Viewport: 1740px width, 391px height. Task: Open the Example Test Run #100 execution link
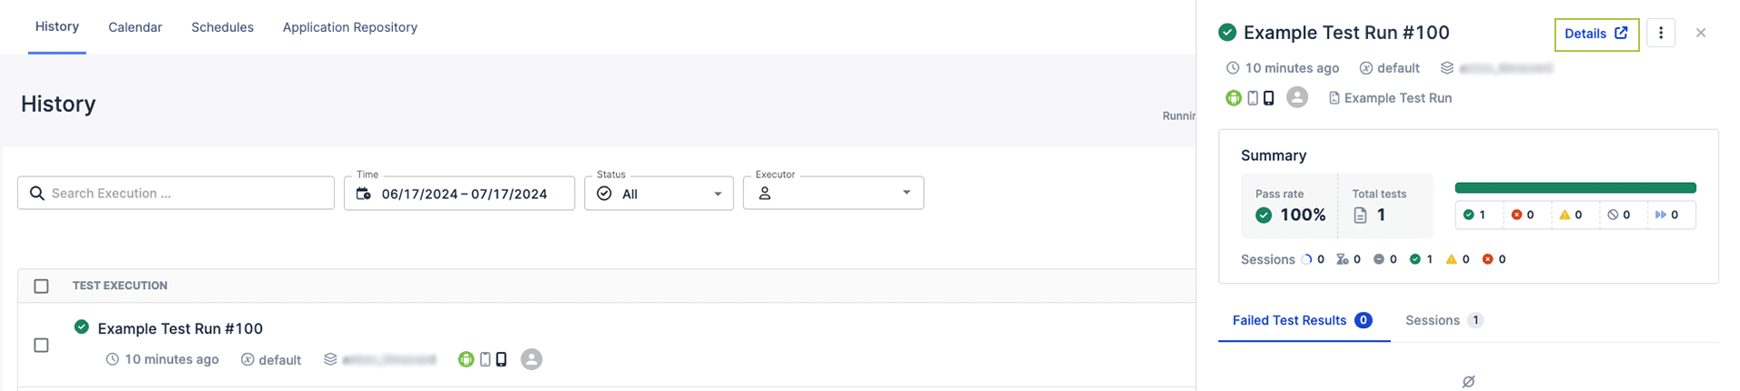pyautogui.click(x=180, y=328)
